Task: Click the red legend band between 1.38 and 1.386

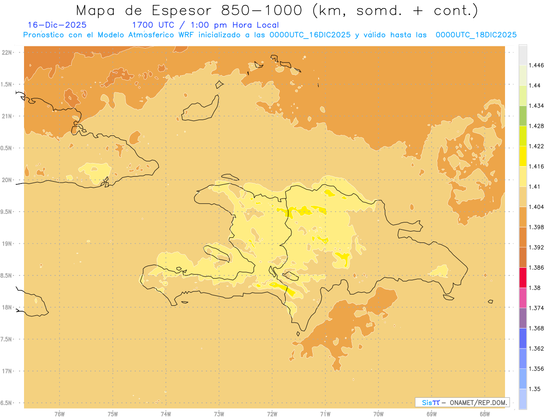Action: pyautogui.click(x=523, y=277)
